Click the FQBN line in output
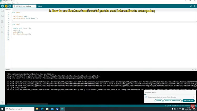The width and height of the screenshot is (197, 111). coord(31,74)
